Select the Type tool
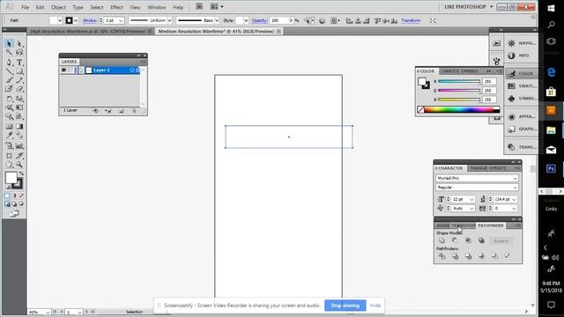The image size is (564, 317). coord(19,63)
